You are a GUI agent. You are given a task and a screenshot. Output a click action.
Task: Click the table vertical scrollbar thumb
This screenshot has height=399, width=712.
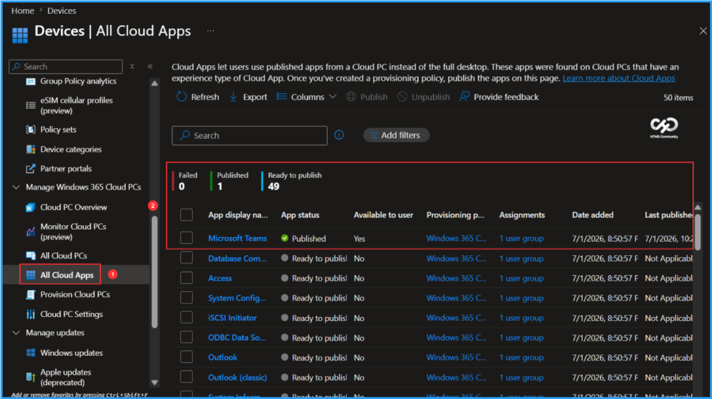click(697, 231)
